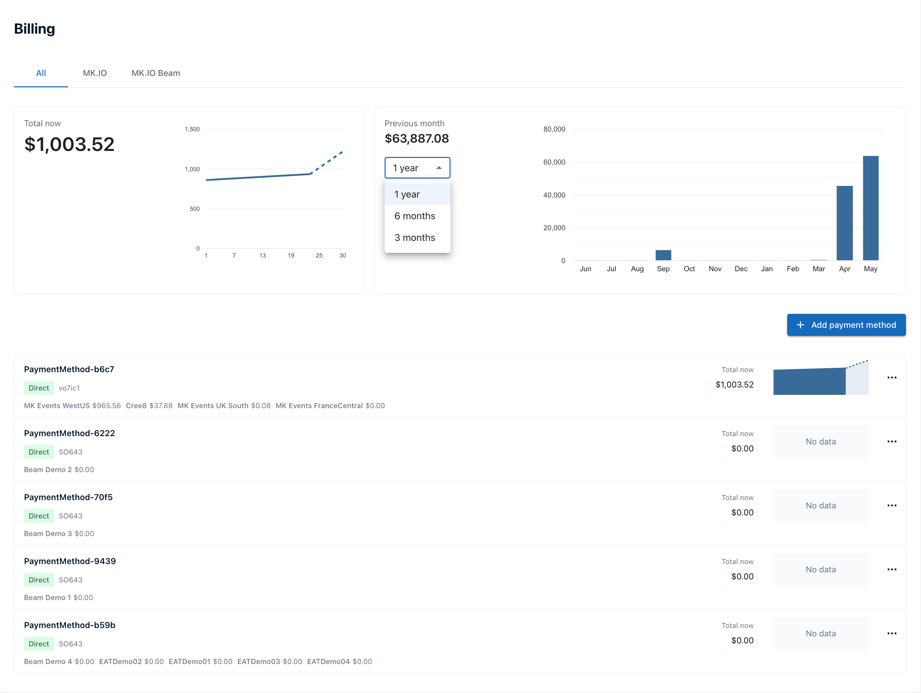Click the Apr bar in the monthly chart

click(x=844, y=223)
